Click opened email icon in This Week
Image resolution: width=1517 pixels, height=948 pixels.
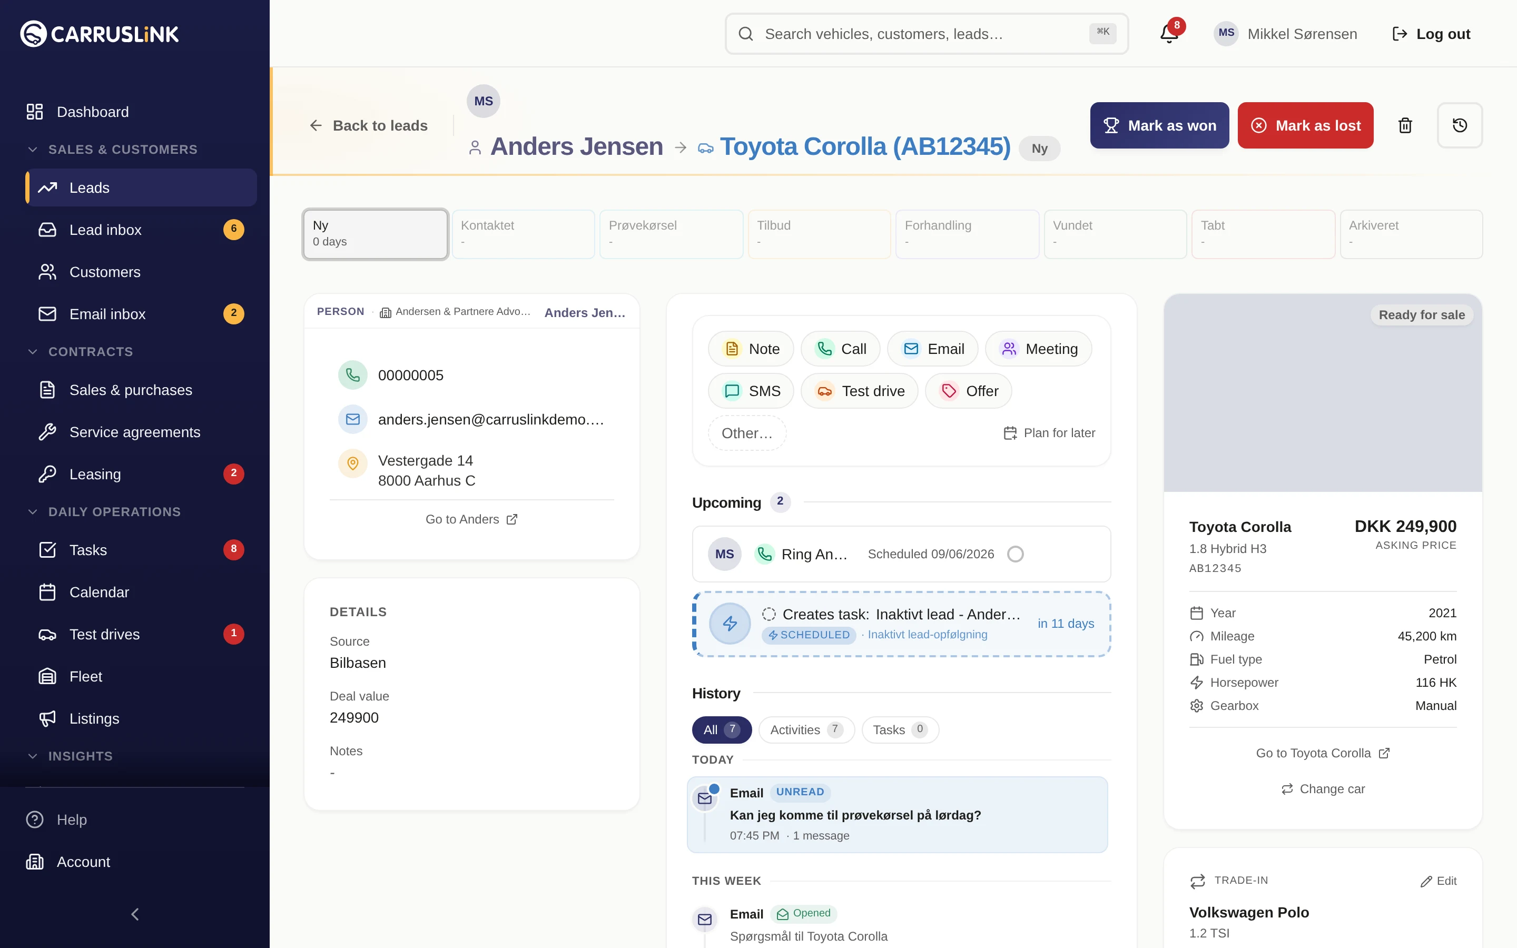(x=705, y=919)
